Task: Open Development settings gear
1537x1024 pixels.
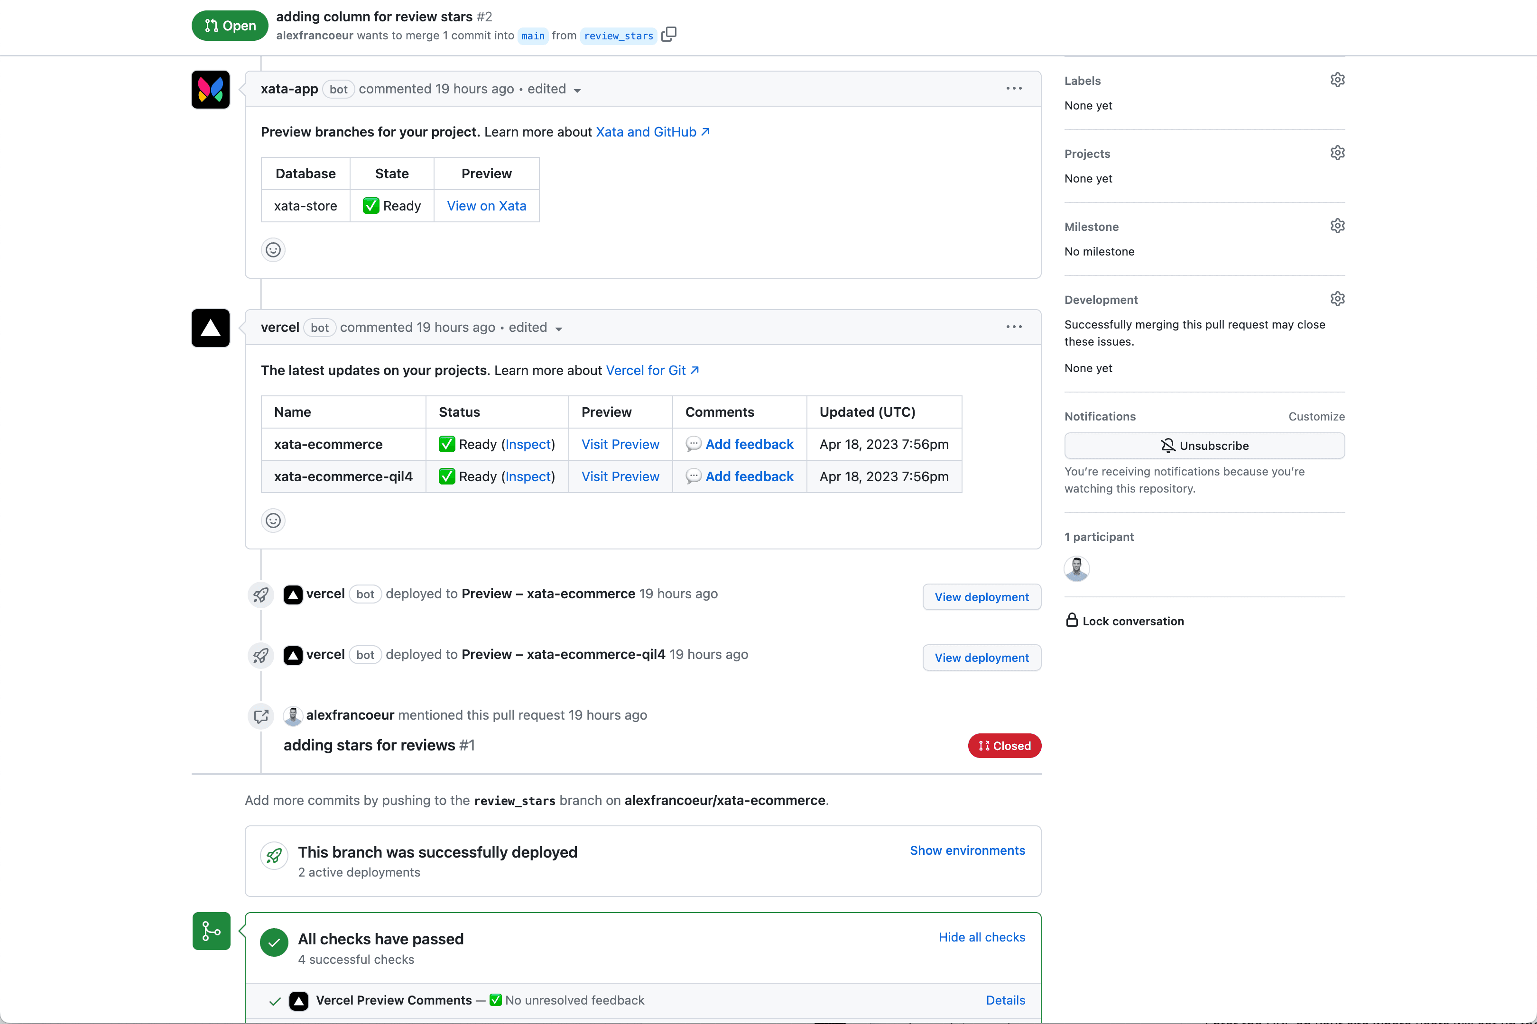Action: click(1337, 299)
